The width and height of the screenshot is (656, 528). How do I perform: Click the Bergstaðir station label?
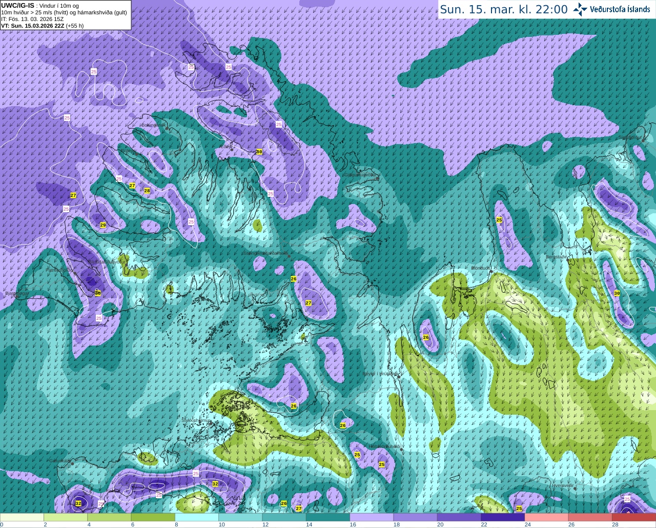[x=557, y=257]
